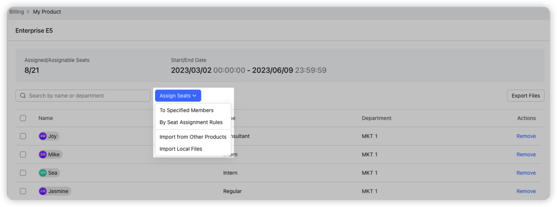557x207 pixels.
Task: Tick the checkbox beside Sea
Action: click(x=23, y=173)
